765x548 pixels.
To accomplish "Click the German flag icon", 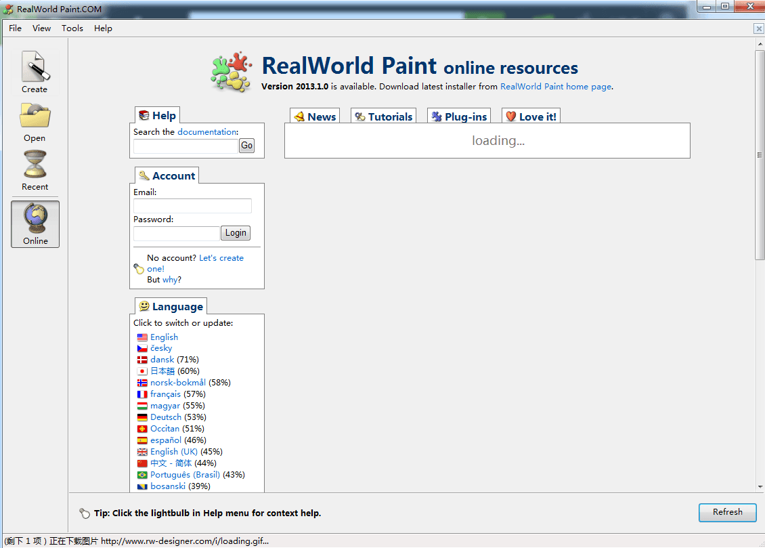I will click(142, 417).
